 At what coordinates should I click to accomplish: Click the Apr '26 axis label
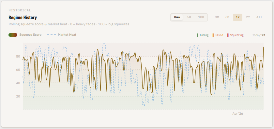pyautogui.click(x=237, y=114)
